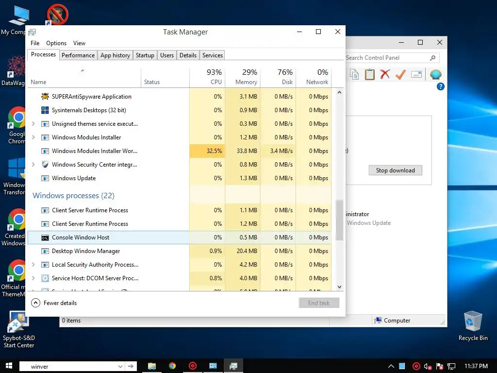Expand the Windows Modules Installer row
Viewport: 497px width, 373px height.
click(x=33, y=137)
